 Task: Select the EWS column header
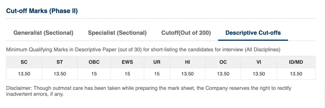127,62
